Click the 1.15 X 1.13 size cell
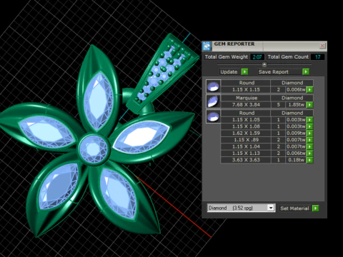 246,153
